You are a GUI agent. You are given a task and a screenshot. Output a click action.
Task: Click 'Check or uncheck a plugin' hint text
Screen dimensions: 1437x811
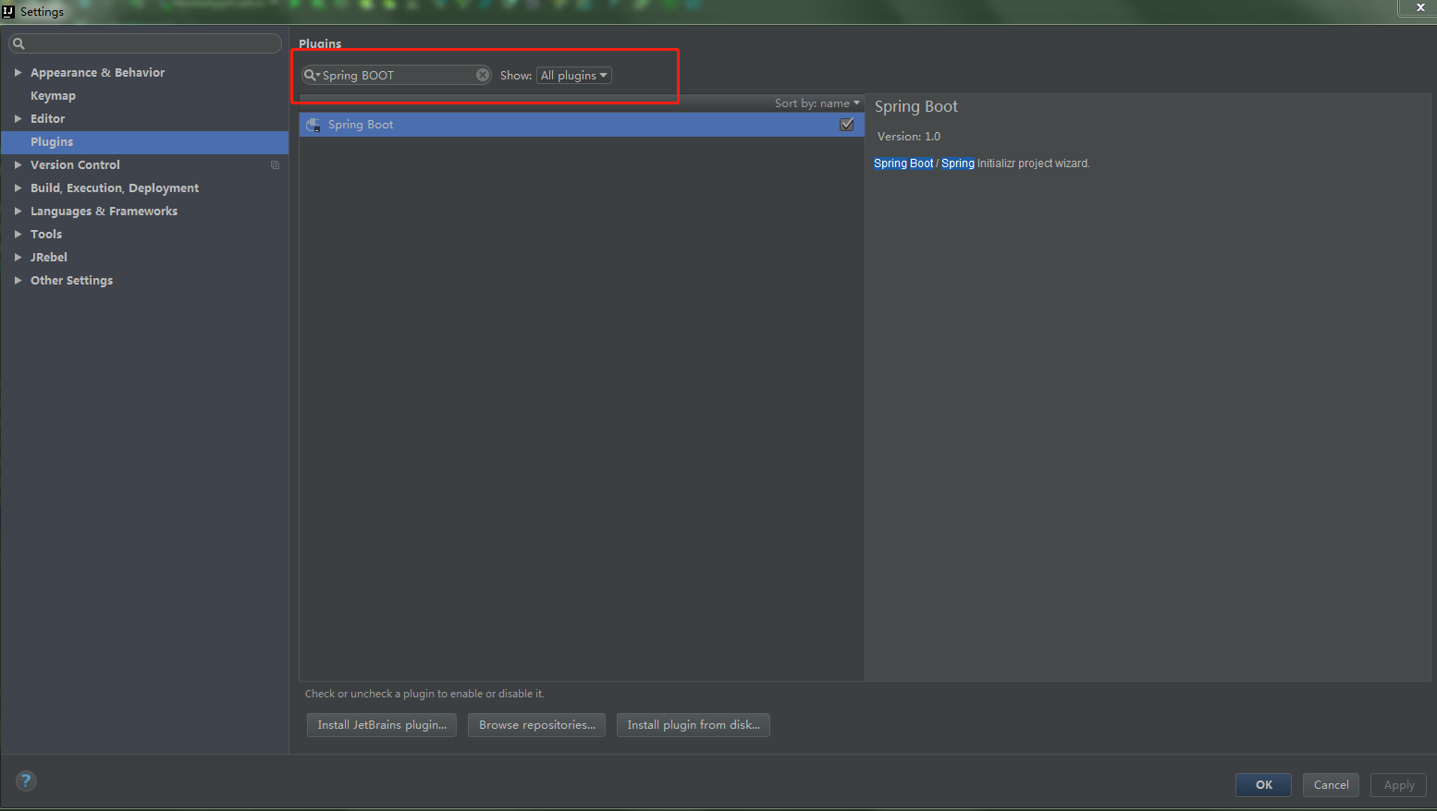(424, 694)
